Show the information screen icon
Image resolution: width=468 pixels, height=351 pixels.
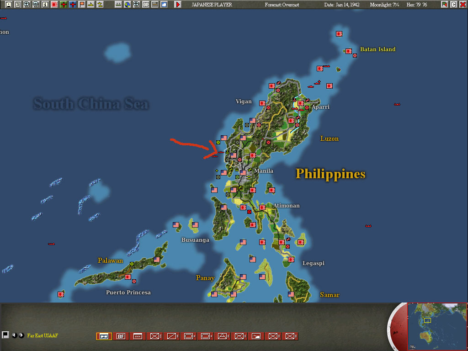pyautogui.click(x=45, y=5)
